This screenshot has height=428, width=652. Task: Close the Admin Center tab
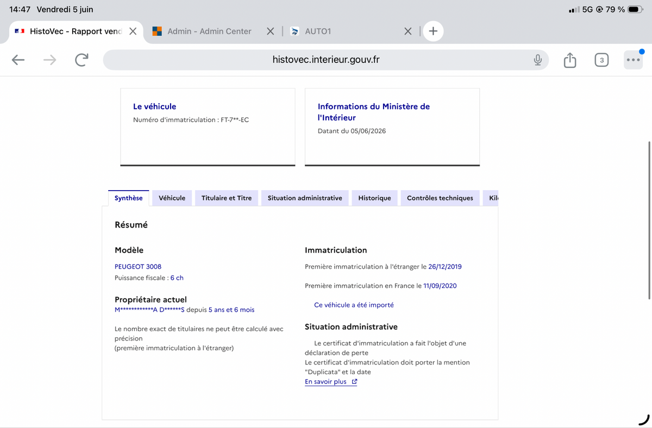point(271,32)
